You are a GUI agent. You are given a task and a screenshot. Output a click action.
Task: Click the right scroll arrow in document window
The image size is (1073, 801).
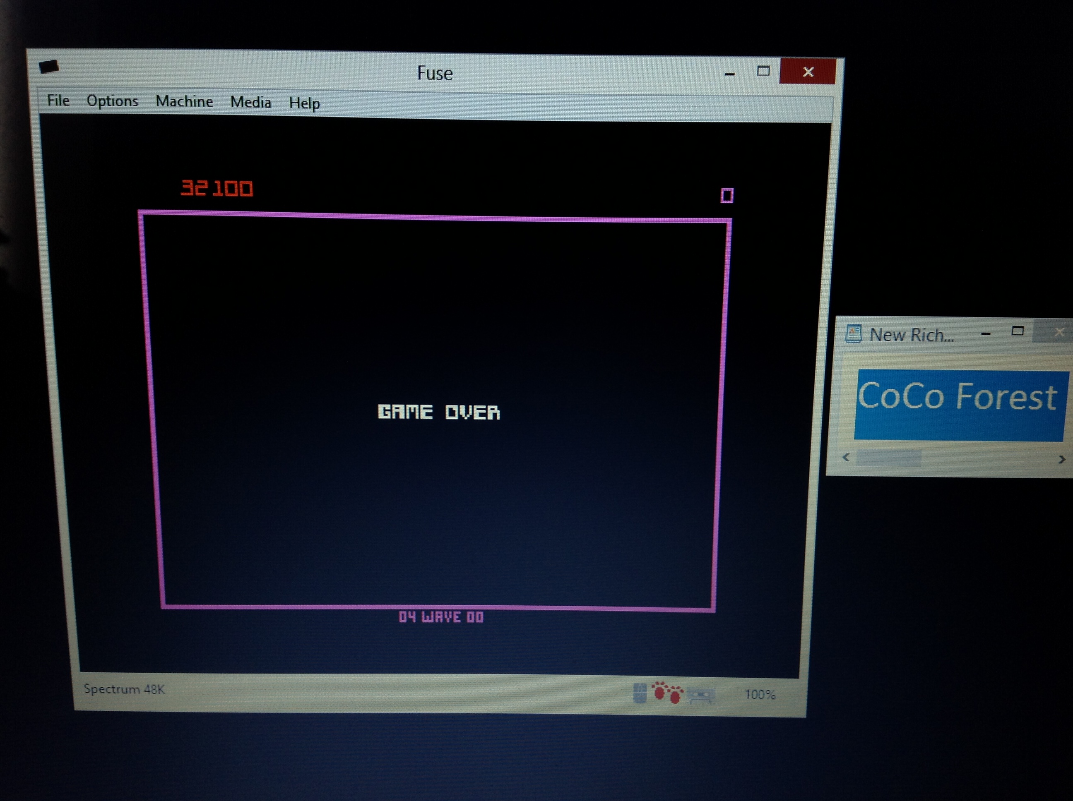tap(1061, 459)
